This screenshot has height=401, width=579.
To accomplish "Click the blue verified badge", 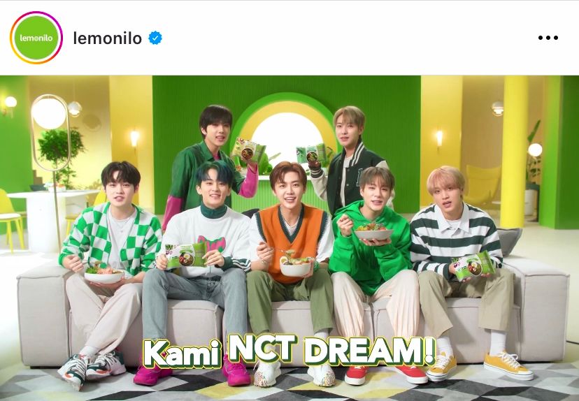I will point(155,38).
